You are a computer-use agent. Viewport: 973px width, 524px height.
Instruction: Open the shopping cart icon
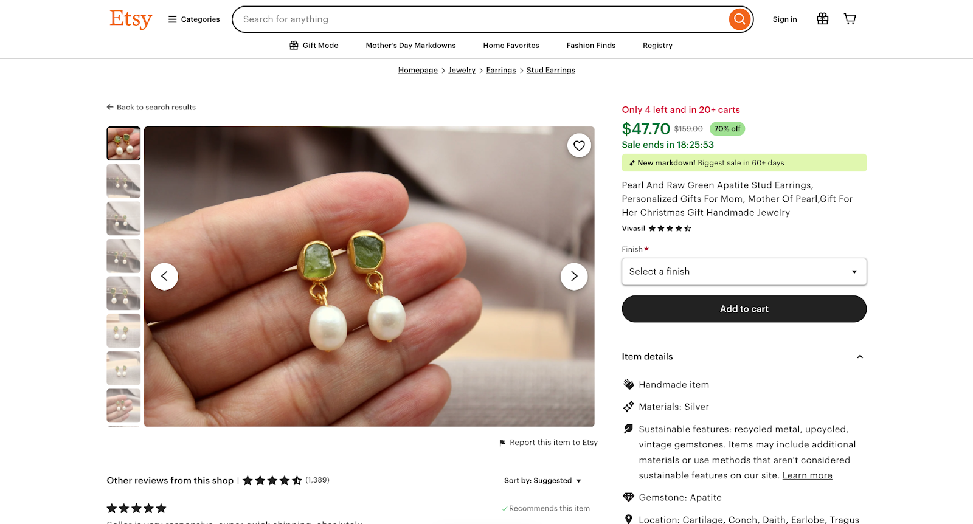click(850, 18)
